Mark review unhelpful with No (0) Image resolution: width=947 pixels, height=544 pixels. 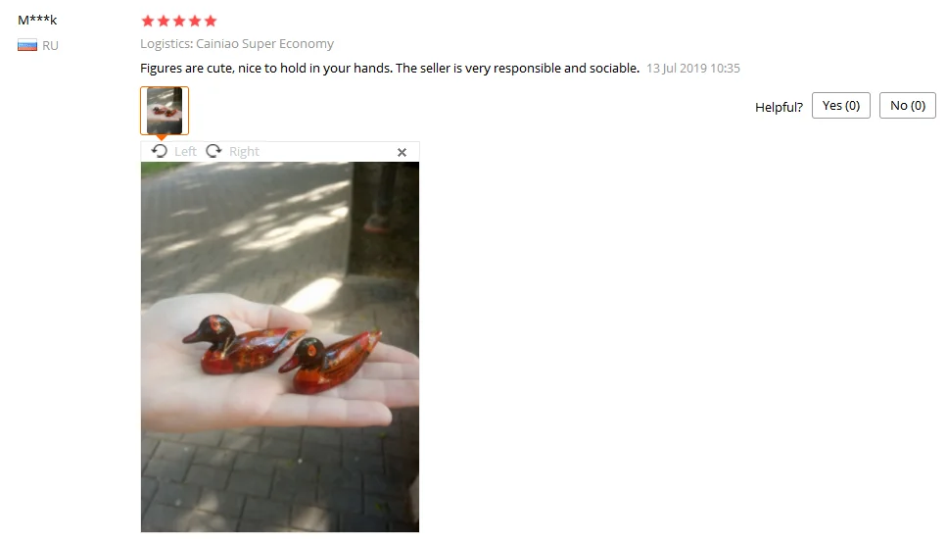[907, 106]
